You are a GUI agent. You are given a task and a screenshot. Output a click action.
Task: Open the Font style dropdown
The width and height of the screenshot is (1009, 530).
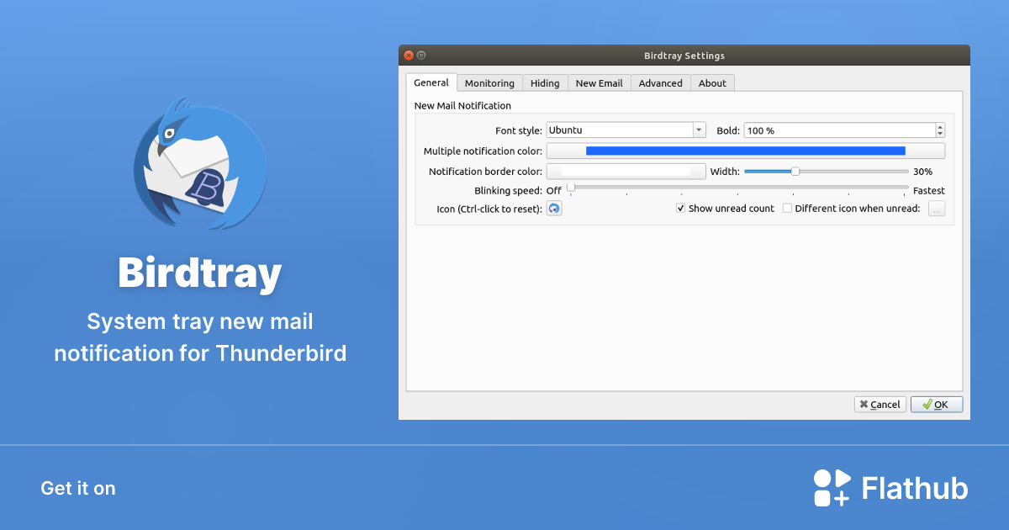(x=622, y=130)
